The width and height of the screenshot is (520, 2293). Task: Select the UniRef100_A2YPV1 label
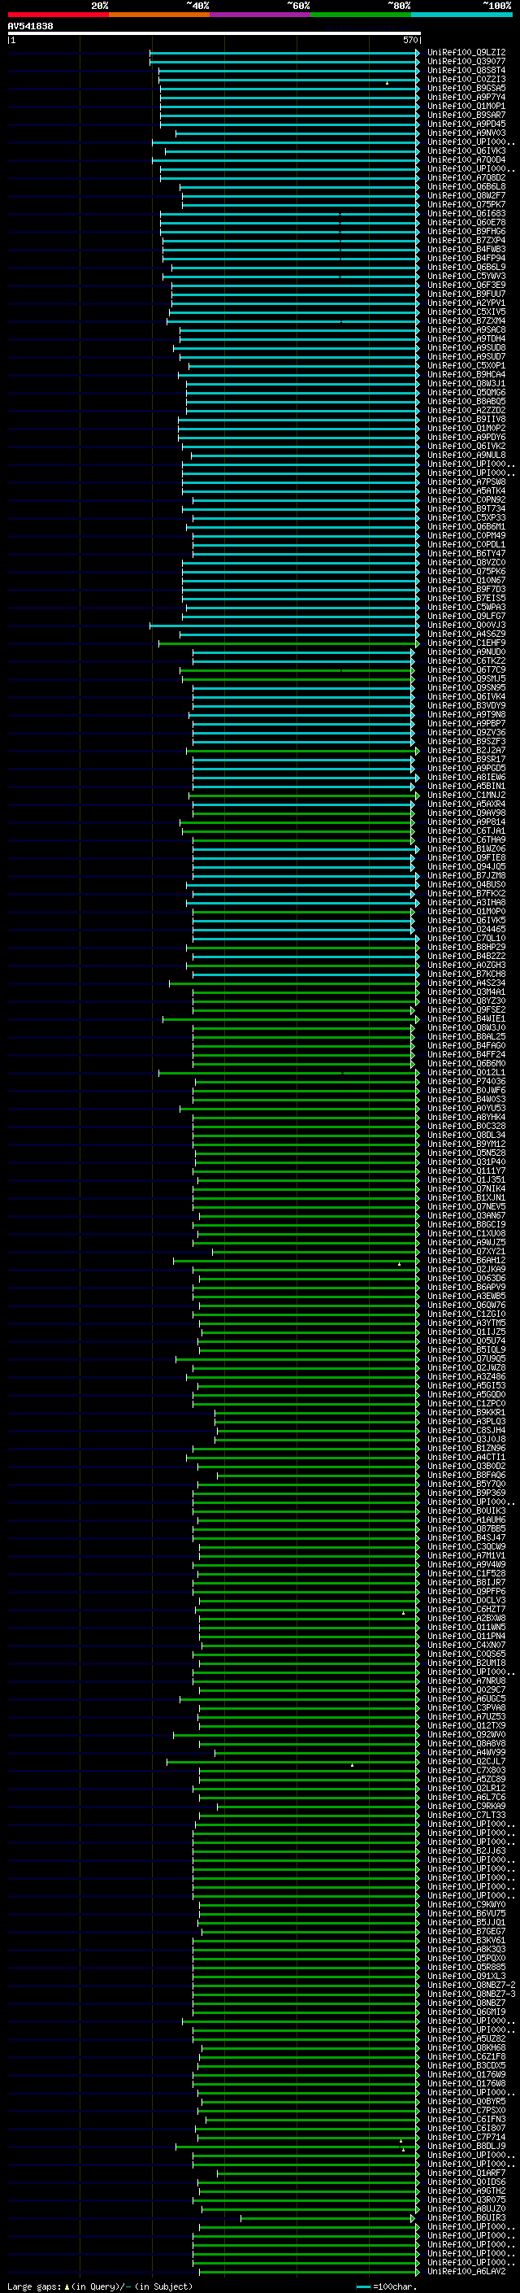(466, 303)
